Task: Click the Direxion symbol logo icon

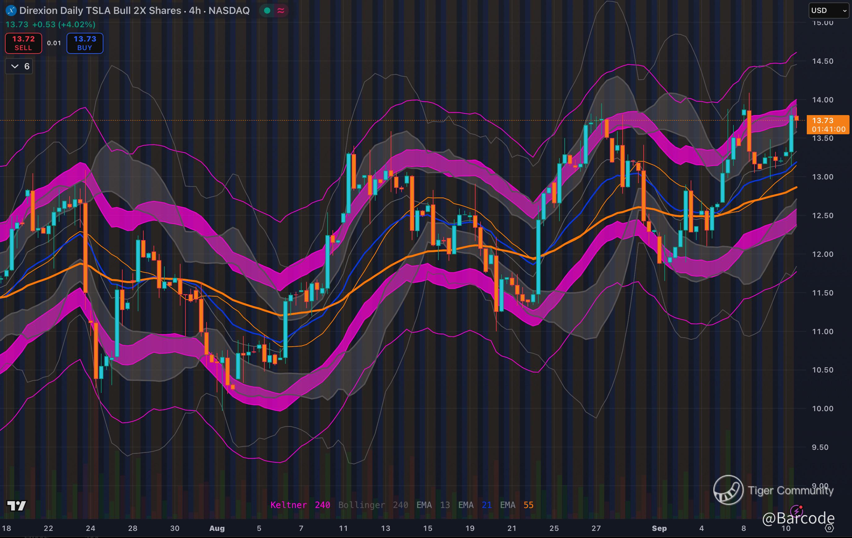Action: pyautogui.click(x=11, y=11)
